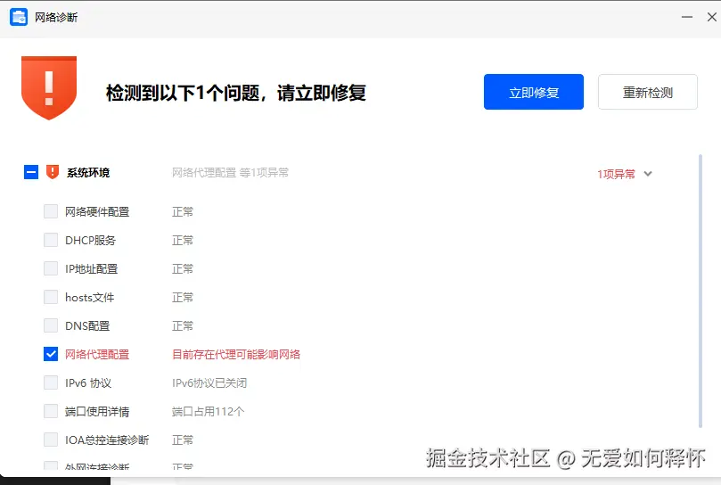Click the 目前存在代理可能影响网络 warning text
The image size is (721, 485).
click(236, 354)
